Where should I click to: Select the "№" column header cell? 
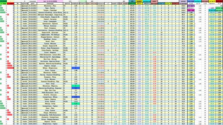(x=18, y=3)
